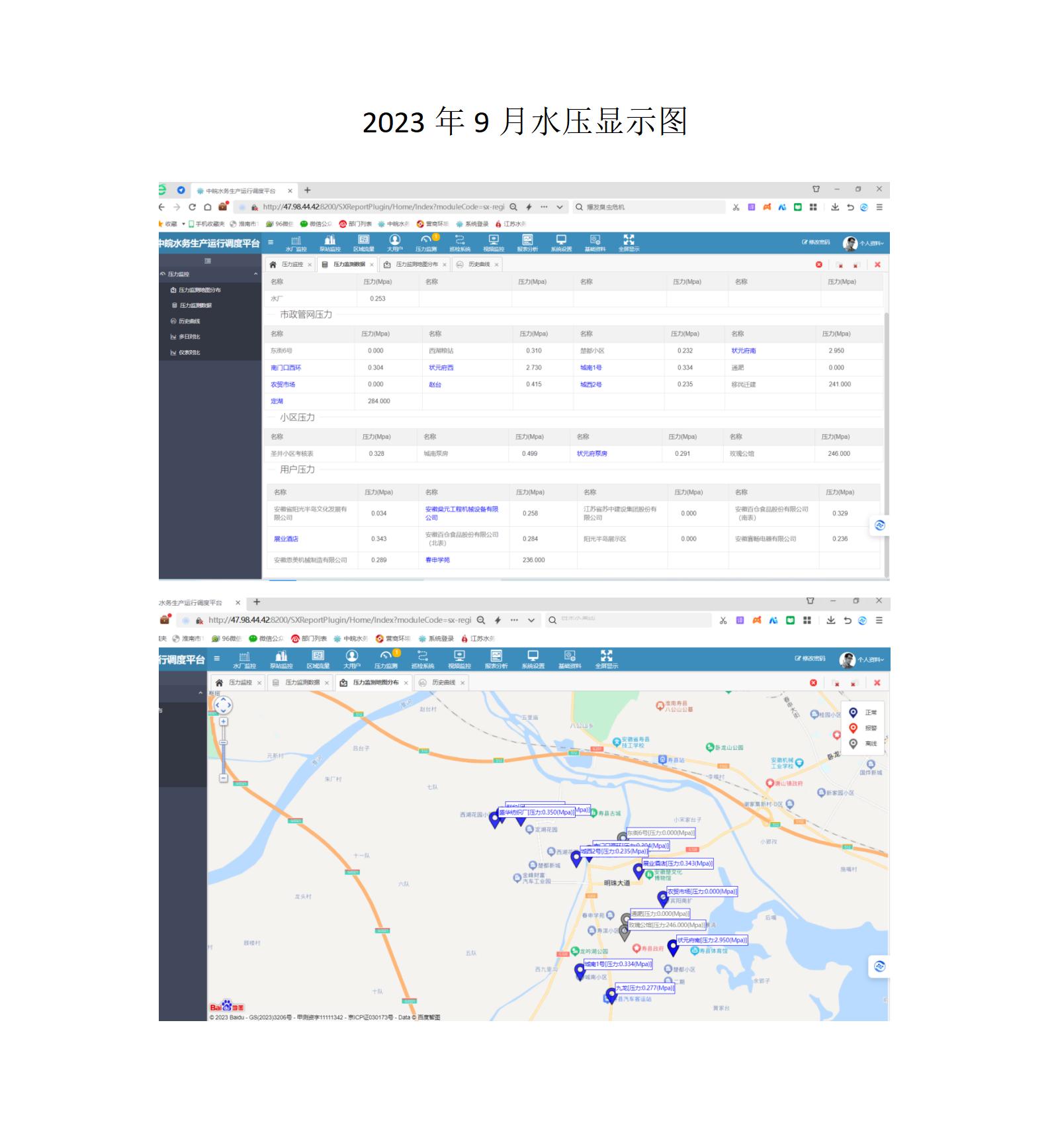
Task: Click browser refresh icon in the data table window
Action: [192, 207]
